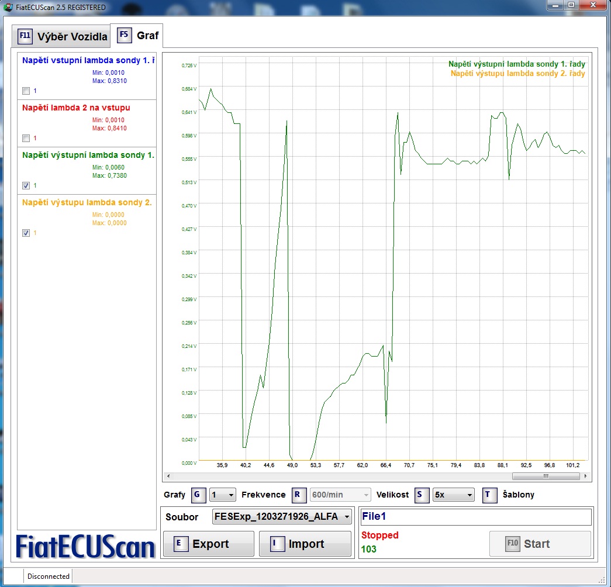Click the G hotkey icon beside Grafy
Image resolution: width=611 pixels, height=587 pixels.
click(199, 495)
